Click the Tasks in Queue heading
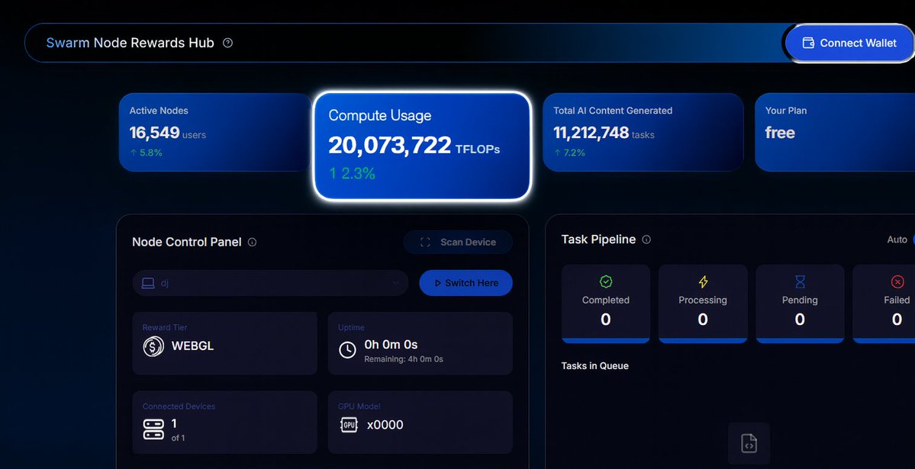The height and width of the screenshot is (469, 915). (x=594, y=366)
